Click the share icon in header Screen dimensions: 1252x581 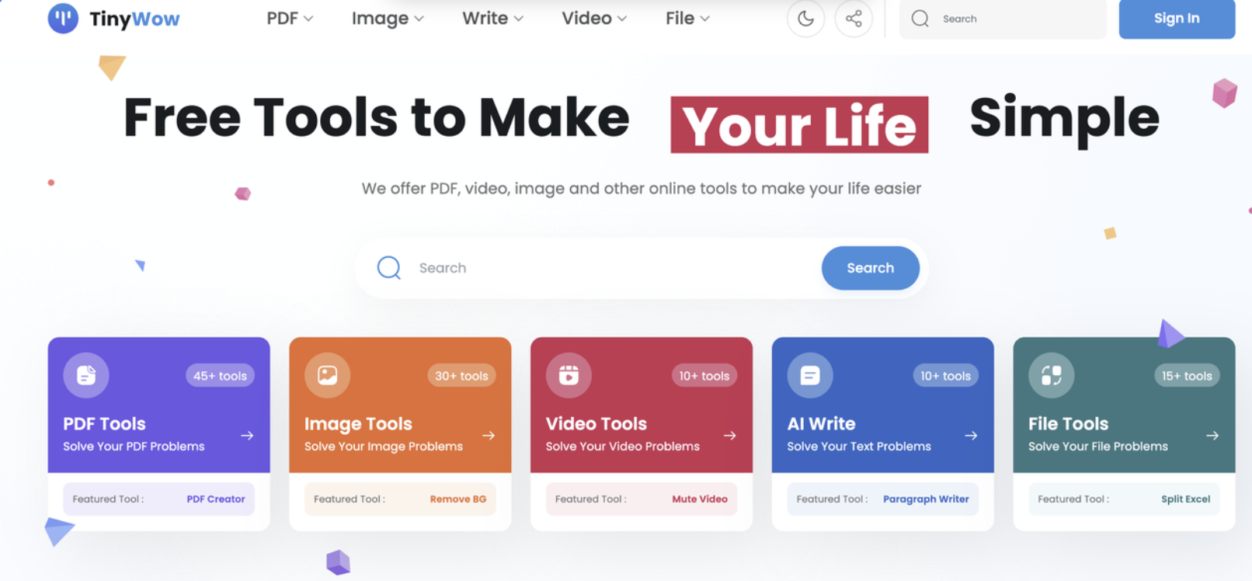coord(854,19)
